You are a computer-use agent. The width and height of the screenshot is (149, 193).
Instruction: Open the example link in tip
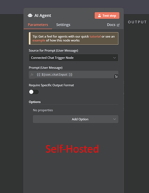pos(39,41)
